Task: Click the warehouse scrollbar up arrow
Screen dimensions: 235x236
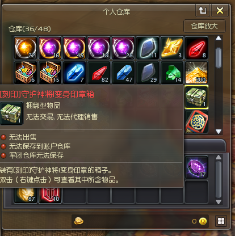Action: [219, 39]
